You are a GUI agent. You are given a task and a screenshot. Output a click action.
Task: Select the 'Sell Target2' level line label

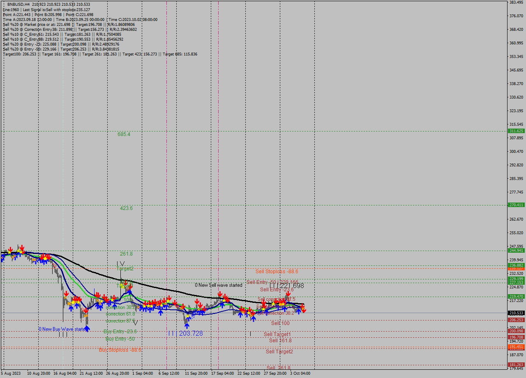[280, 352]
